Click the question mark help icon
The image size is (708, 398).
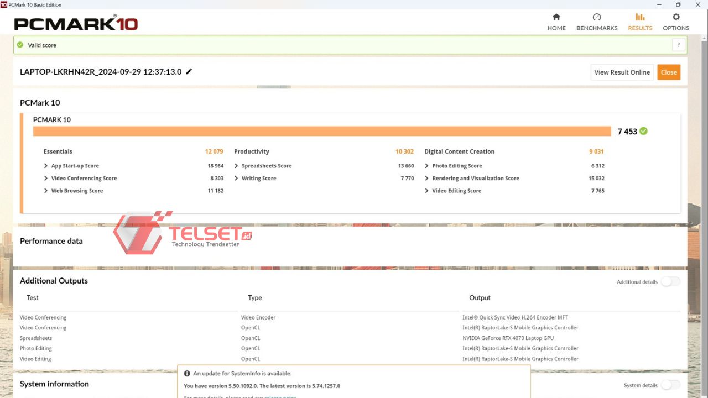pos(678,45)
